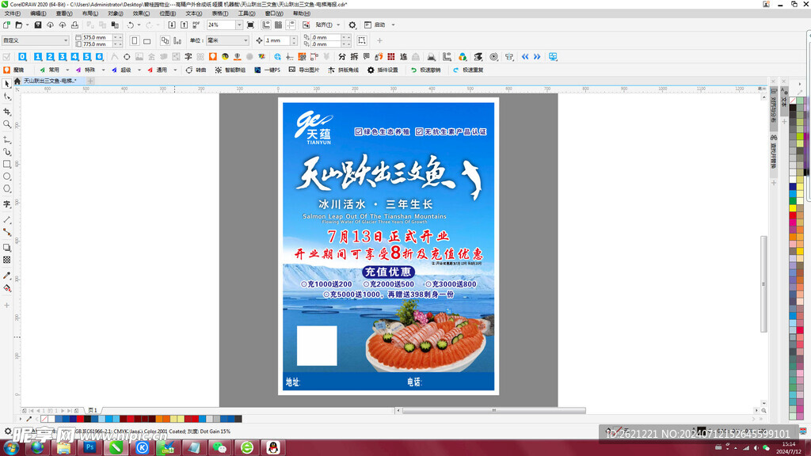811x456 pixels.
Task: Open the 效果 menu
Action: click(141, 13)
